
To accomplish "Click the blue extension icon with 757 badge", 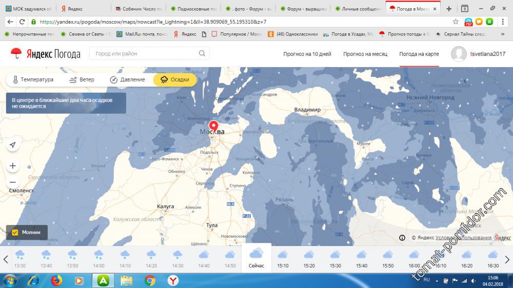I will point(468,22).
